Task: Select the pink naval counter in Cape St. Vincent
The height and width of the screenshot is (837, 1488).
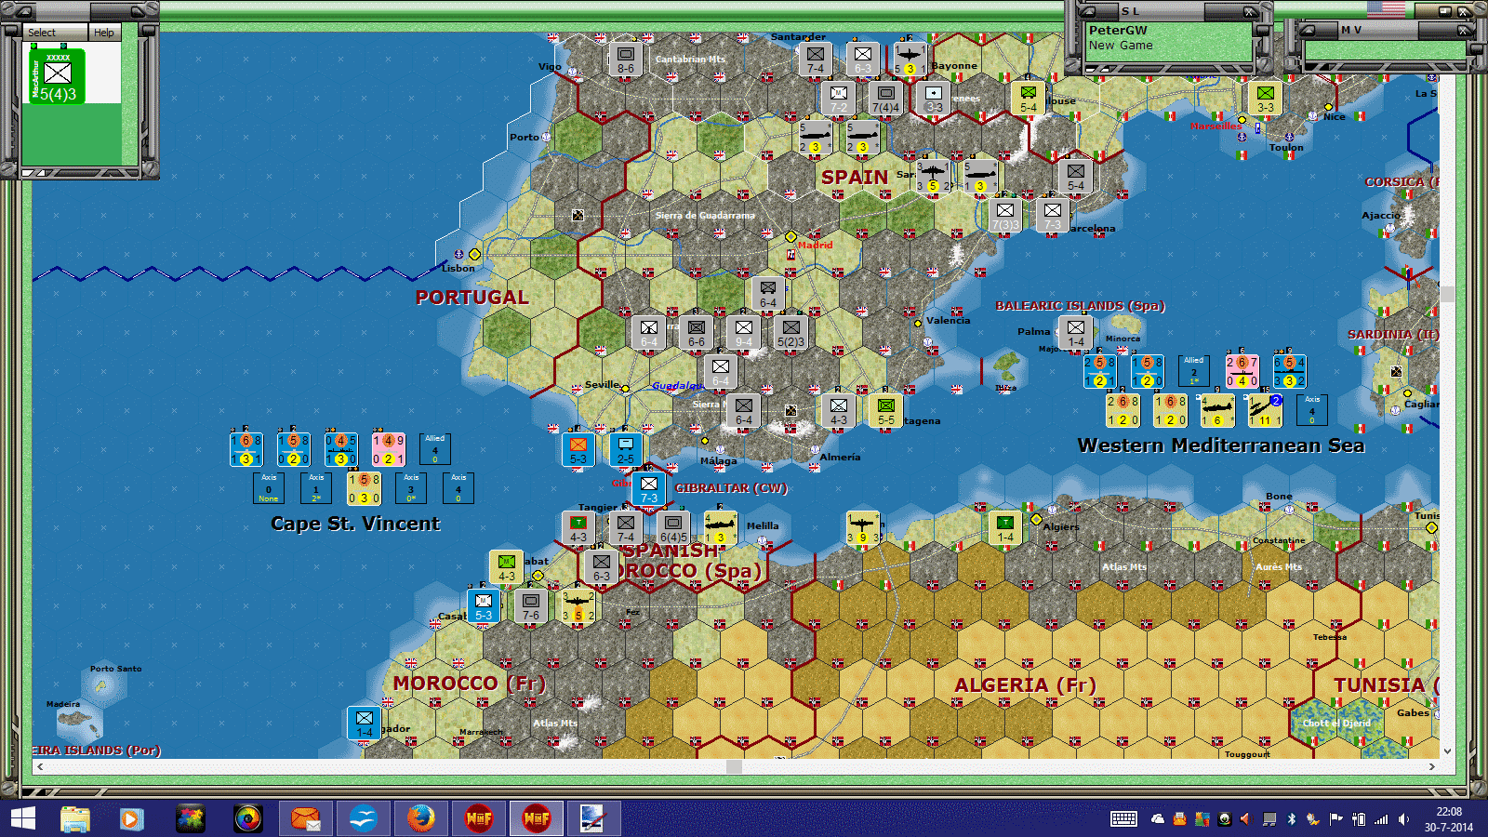Action: tap(389, 449)
